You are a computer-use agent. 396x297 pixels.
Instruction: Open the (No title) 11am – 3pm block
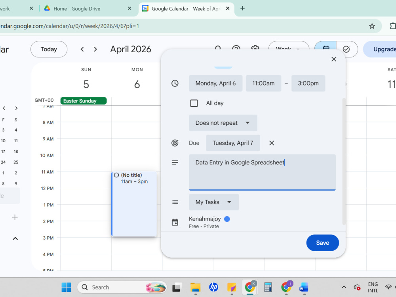(134, 204)
